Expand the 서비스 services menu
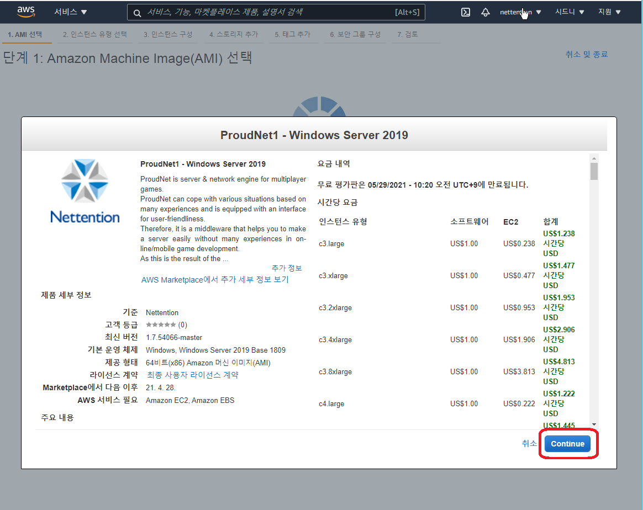643x510 pixels. (70, 12)
